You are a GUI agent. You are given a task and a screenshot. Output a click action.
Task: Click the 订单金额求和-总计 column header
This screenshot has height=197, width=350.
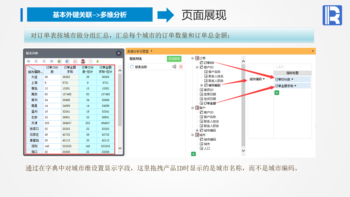[x=106, y=69]
